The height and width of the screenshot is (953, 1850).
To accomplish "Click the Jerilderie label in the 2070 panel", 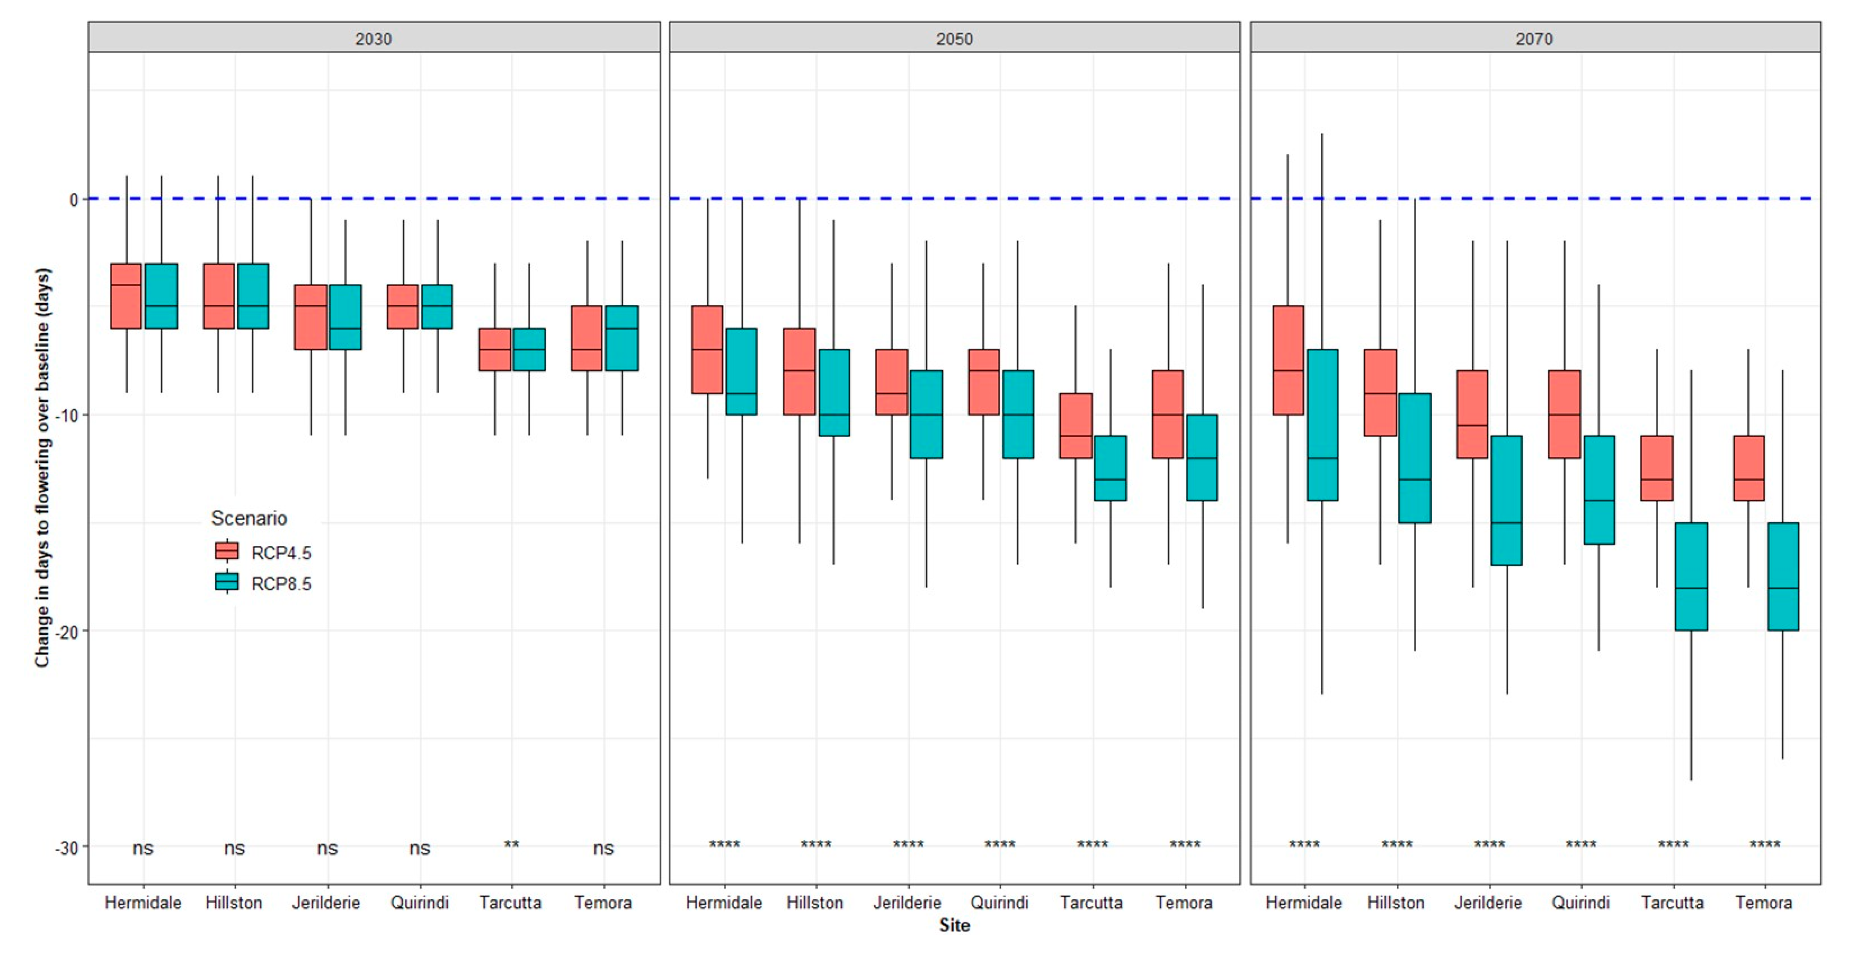I will coord(1488,902).
